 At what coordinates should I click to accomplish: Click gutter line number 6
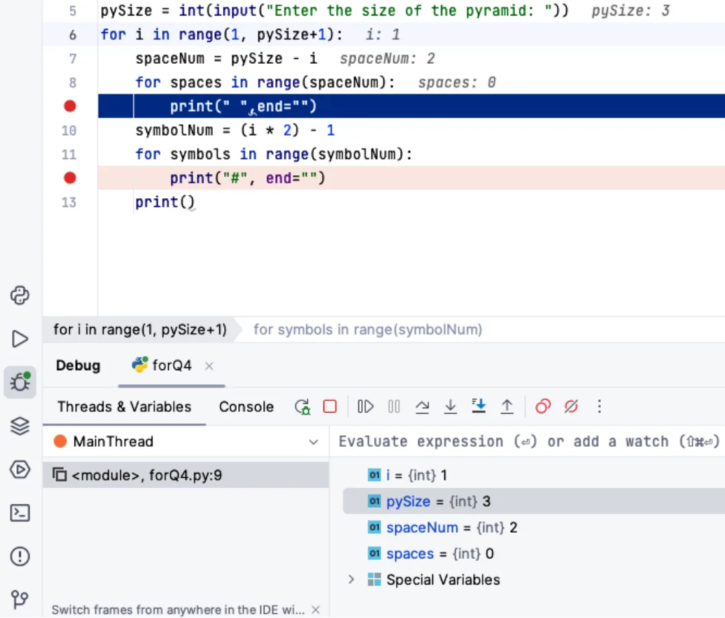tap(72, 35)
